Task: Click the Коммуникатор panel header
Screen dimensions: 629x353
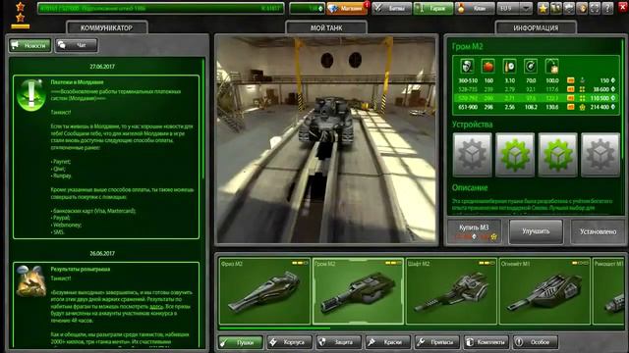Action: [x=107, y=28]
